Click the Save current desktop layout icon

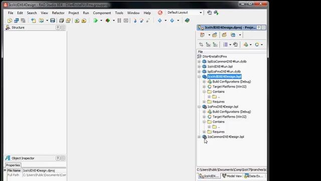point(209,13)
